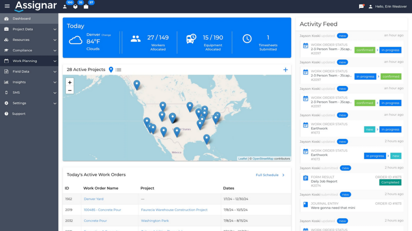This screenshot has width=412, height=231.
Task: Click the equipment cube icon showing 35
Action: tap(75, 6)
